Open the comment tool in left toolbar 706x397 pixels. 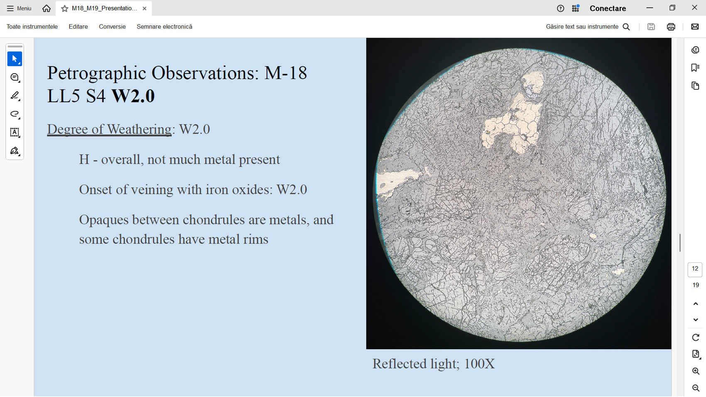[15, 78]
